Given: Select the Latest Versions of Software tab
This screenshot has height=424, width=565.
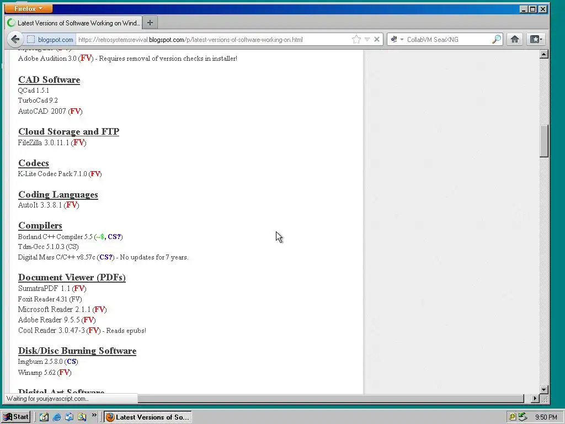Looking at the screenshot, I should [74, 23].
